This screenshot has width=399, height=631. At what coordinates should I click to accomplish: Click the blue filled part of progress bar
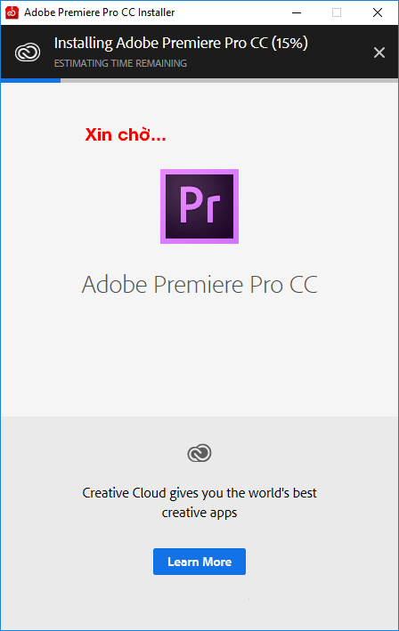pos(30,80)
